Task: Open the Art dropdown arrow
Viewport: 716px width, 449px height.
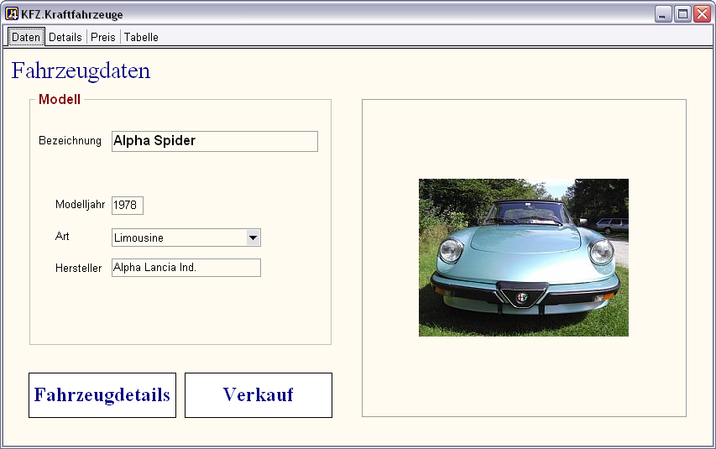Action: coord(253,238)
